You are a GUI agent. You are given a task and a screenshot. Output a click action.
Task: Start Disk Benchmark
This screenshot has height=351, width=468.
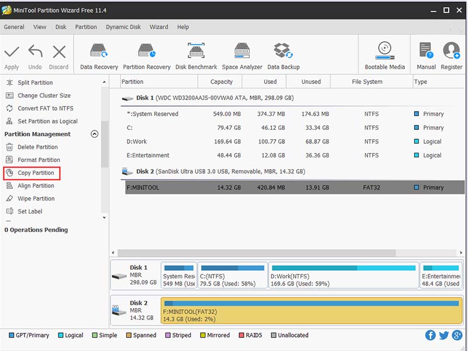coord(196,57)
